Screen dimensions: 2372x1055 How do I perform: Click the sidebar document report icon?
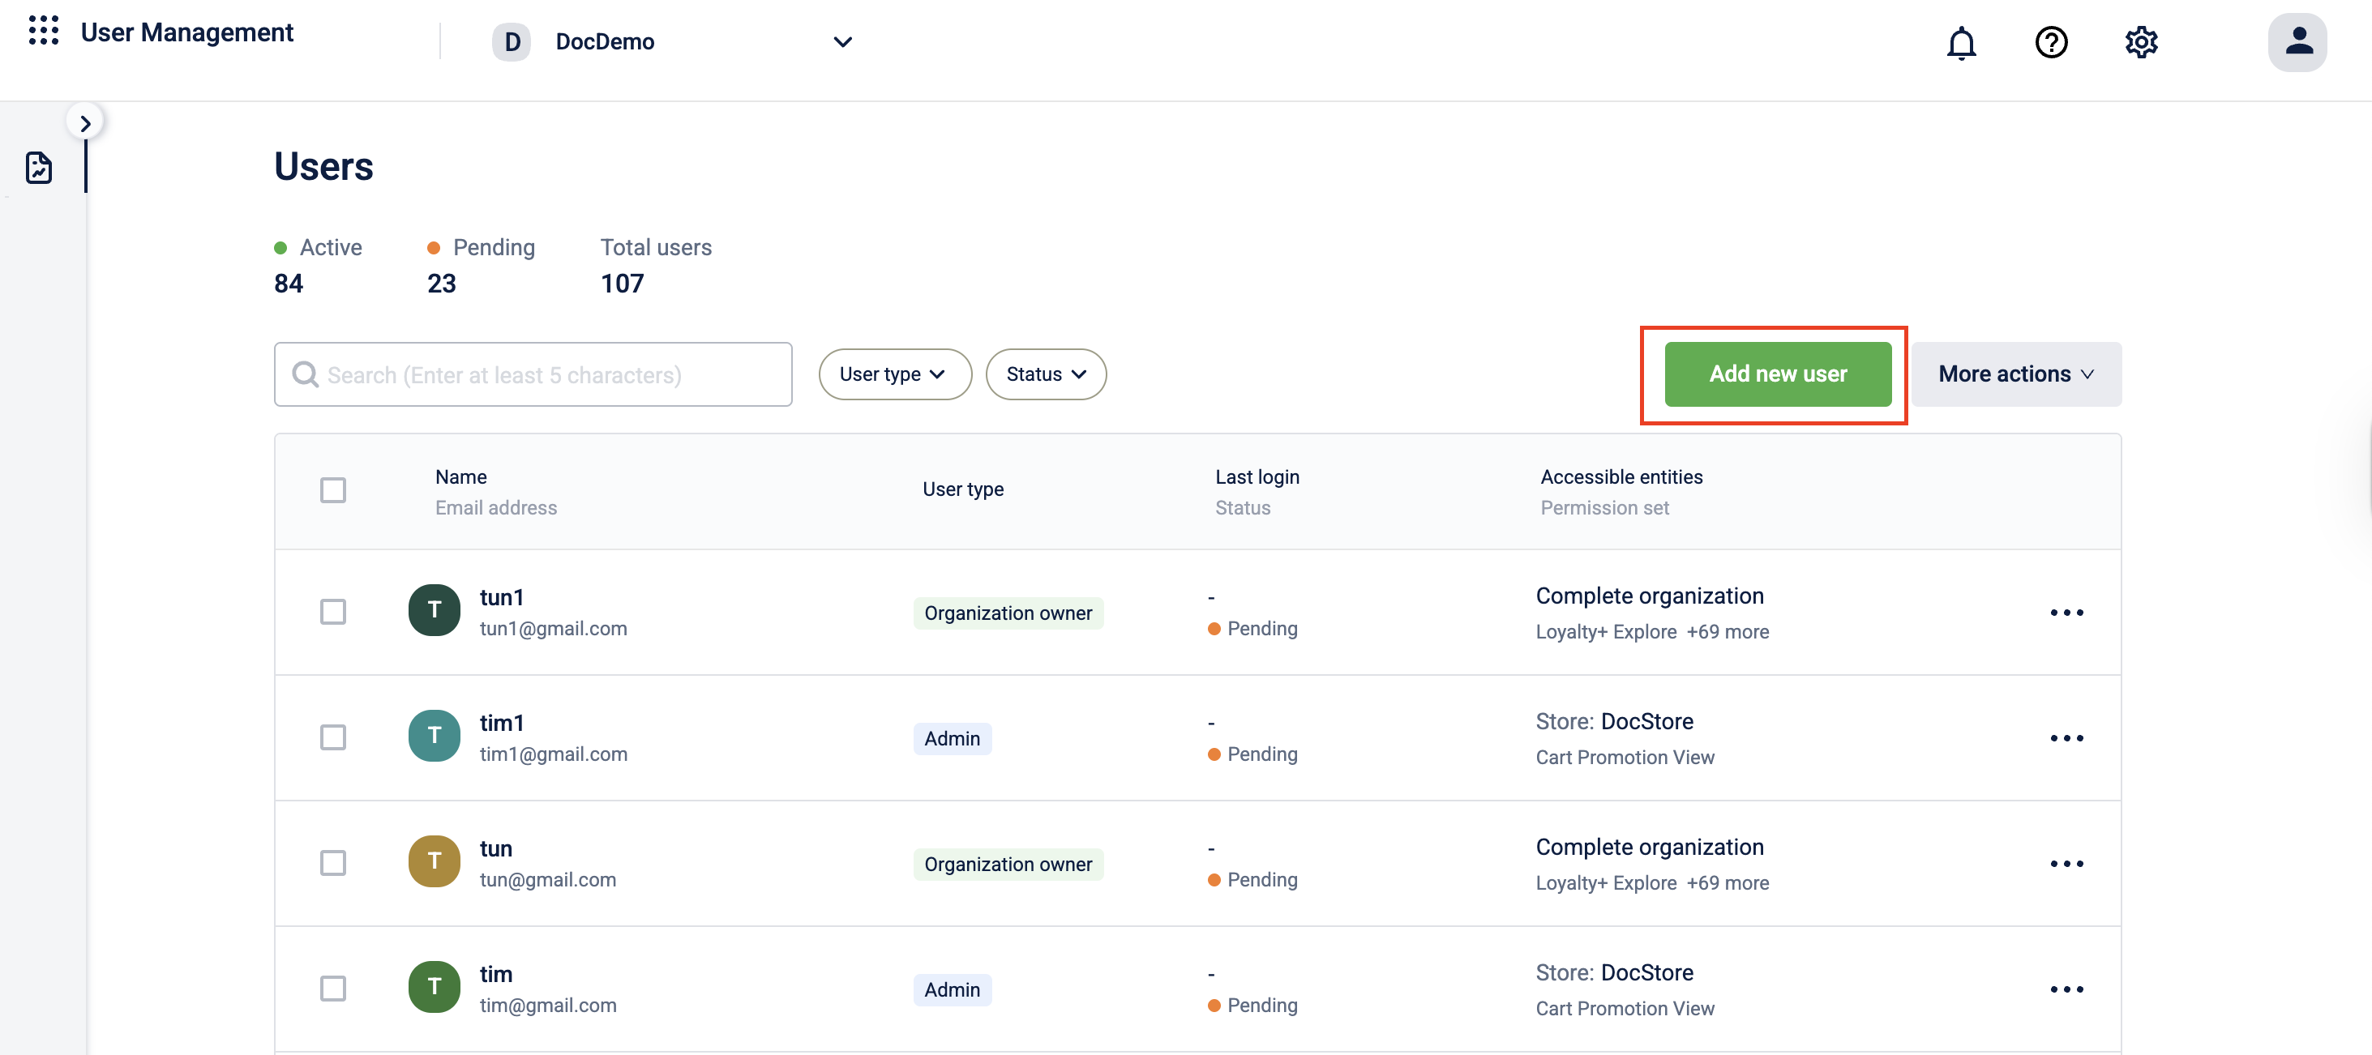pyautogui.click(x=39, y=168)
